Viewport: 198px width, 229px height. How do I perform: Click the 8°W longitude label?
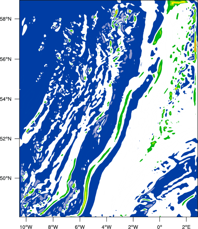(x=53, y=227)
